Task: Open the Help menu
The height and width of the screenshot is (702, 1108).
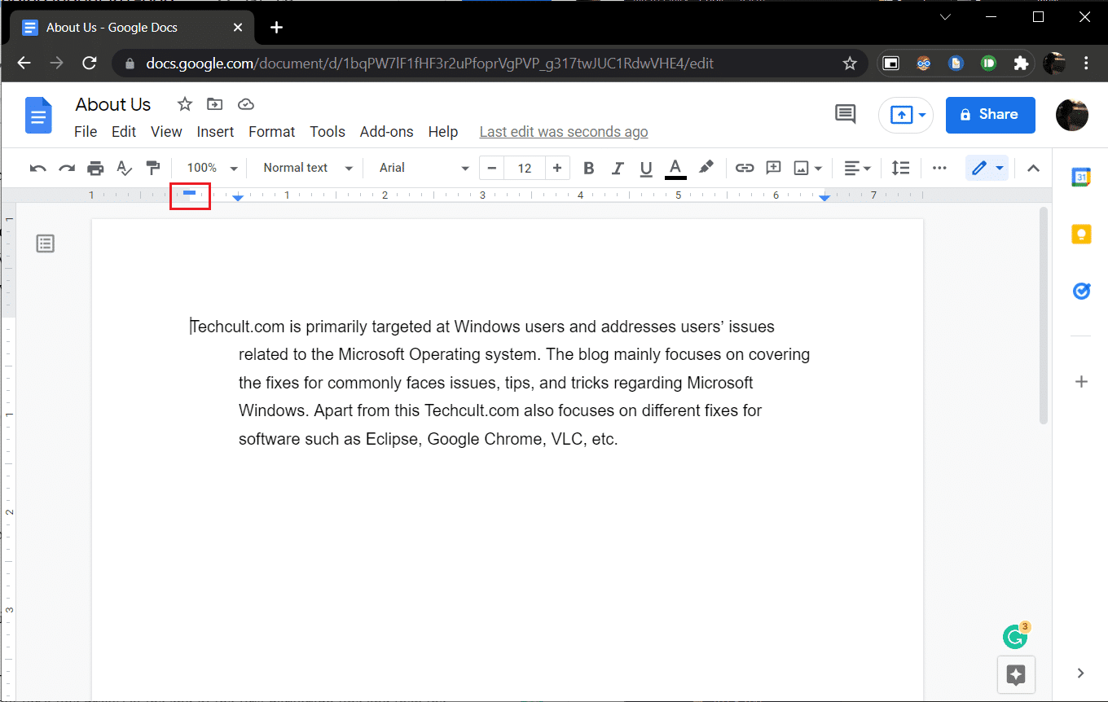Action: click(x=443, y=132)
